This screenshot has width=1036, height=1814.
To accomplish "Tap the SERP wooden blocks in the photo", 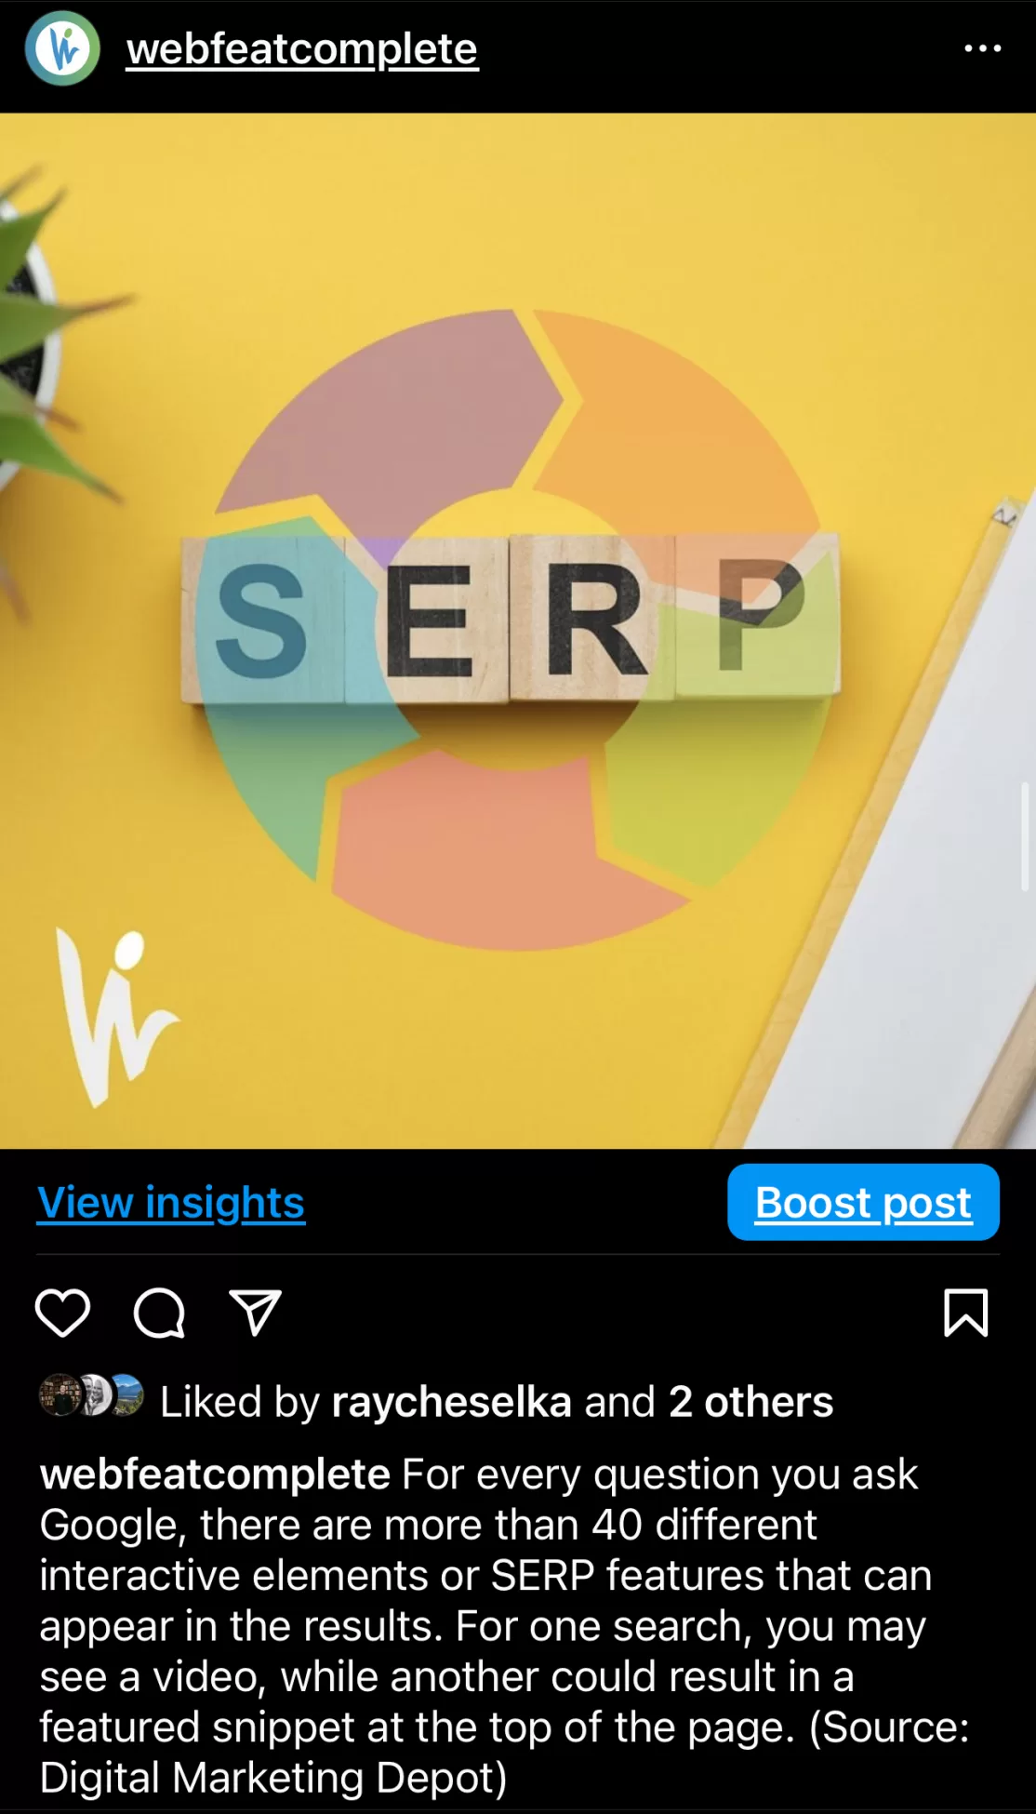I will [511, 618].
